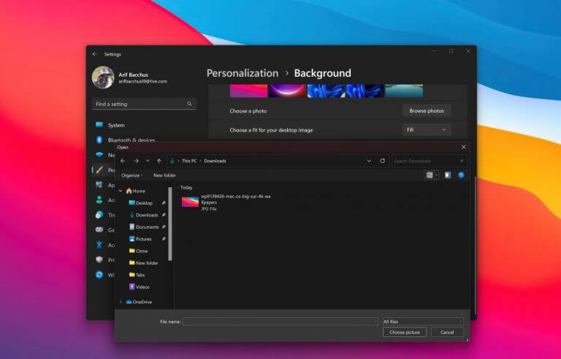Image resolution: width=561 pixels, height=359 pixels.
Task: Click the dialog back navigation arrow
Action: point(123,161)
